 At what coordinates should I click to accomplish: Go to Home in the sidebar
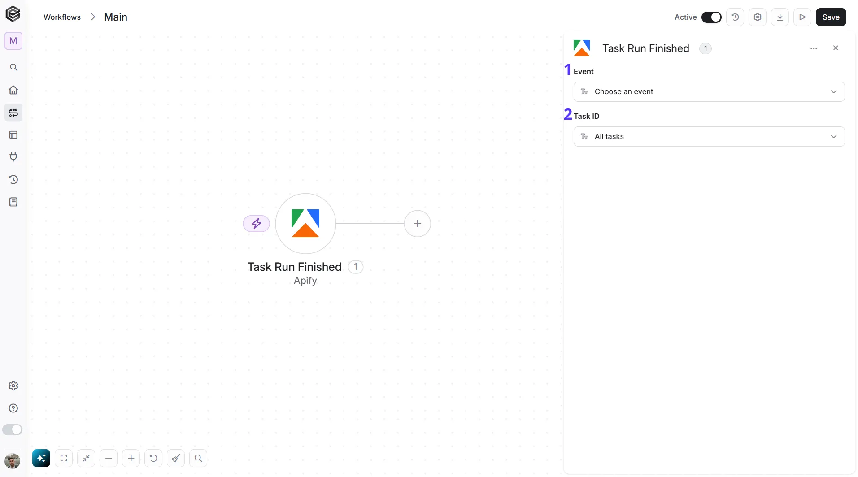(13, 90)
